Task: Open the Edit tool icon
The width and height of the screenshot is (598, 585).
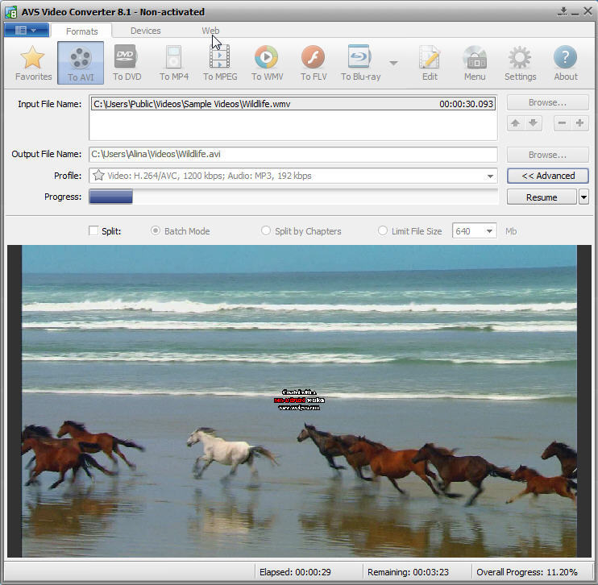Action: click(429, 56)
